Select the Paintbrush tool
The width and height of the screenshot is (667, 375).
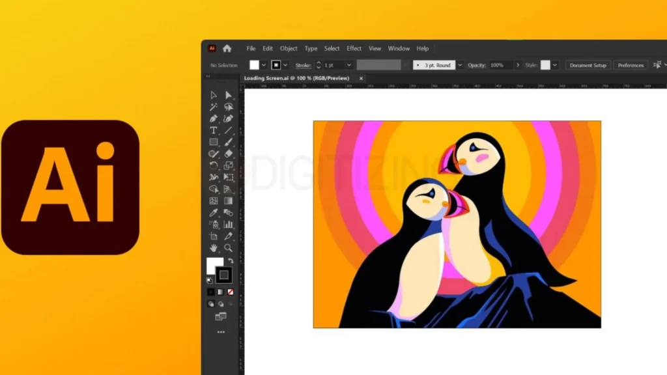pos(229,142)
